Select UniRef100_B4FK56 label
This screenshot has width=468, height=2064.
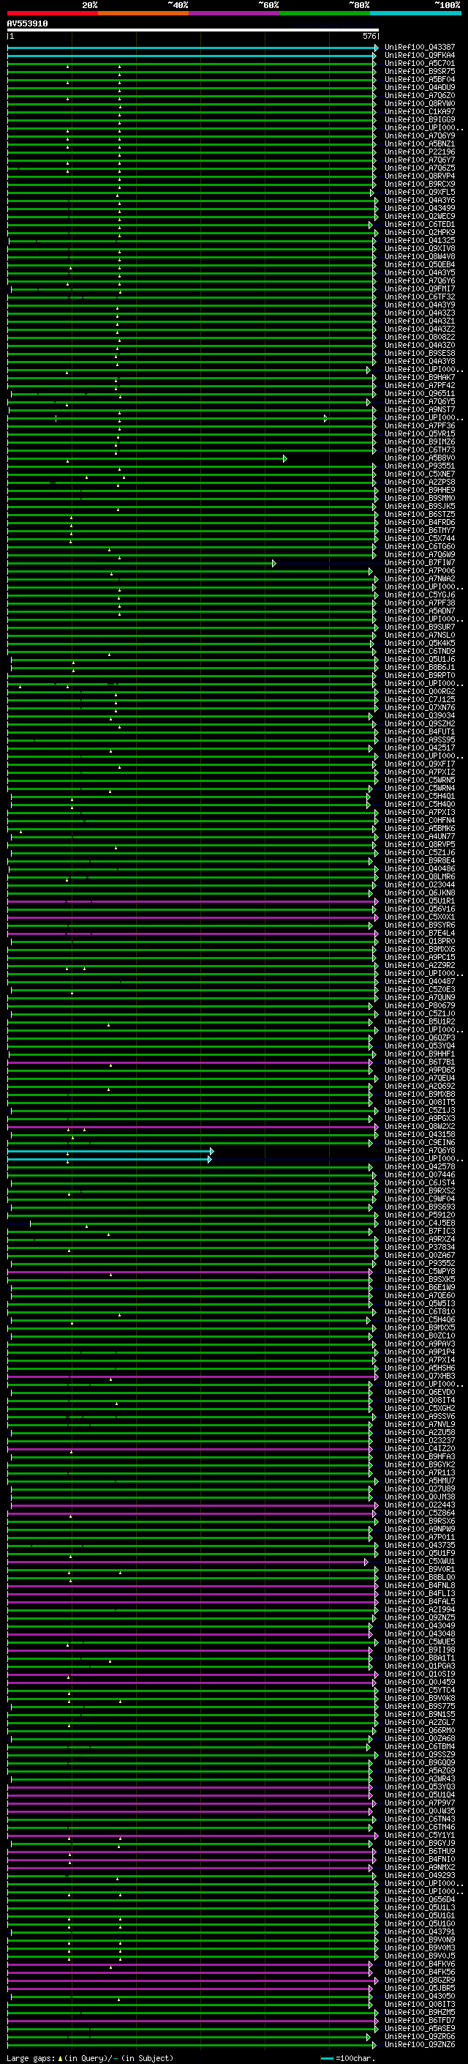(419, 1972)
